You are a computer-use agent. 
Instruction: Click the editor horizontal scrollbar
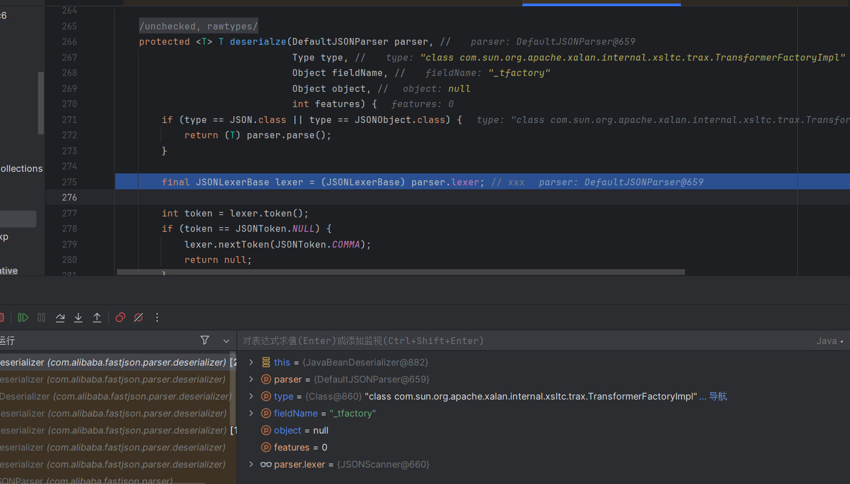pyautogui.click(x=401, y=272)
